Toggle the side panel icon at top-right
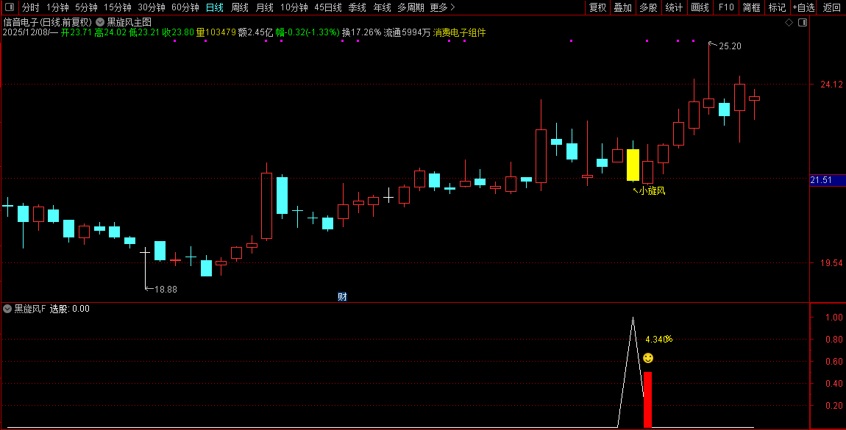 803,22
